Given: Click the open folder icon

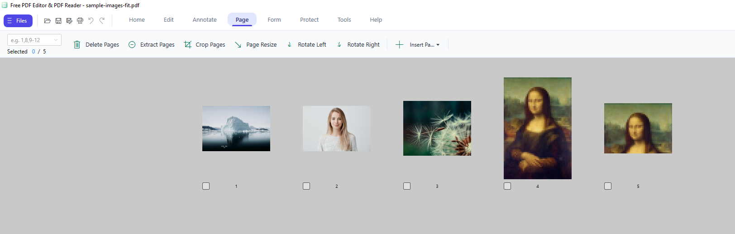Looking at the screenshot, I should coord(47,21).
